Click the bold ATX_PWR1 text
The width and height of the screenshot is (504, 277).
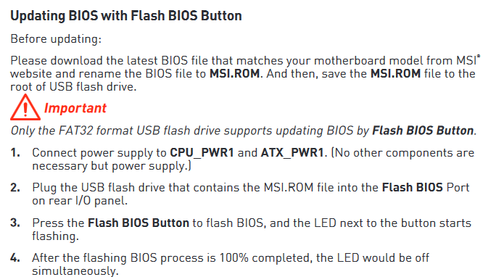point(292,152)
